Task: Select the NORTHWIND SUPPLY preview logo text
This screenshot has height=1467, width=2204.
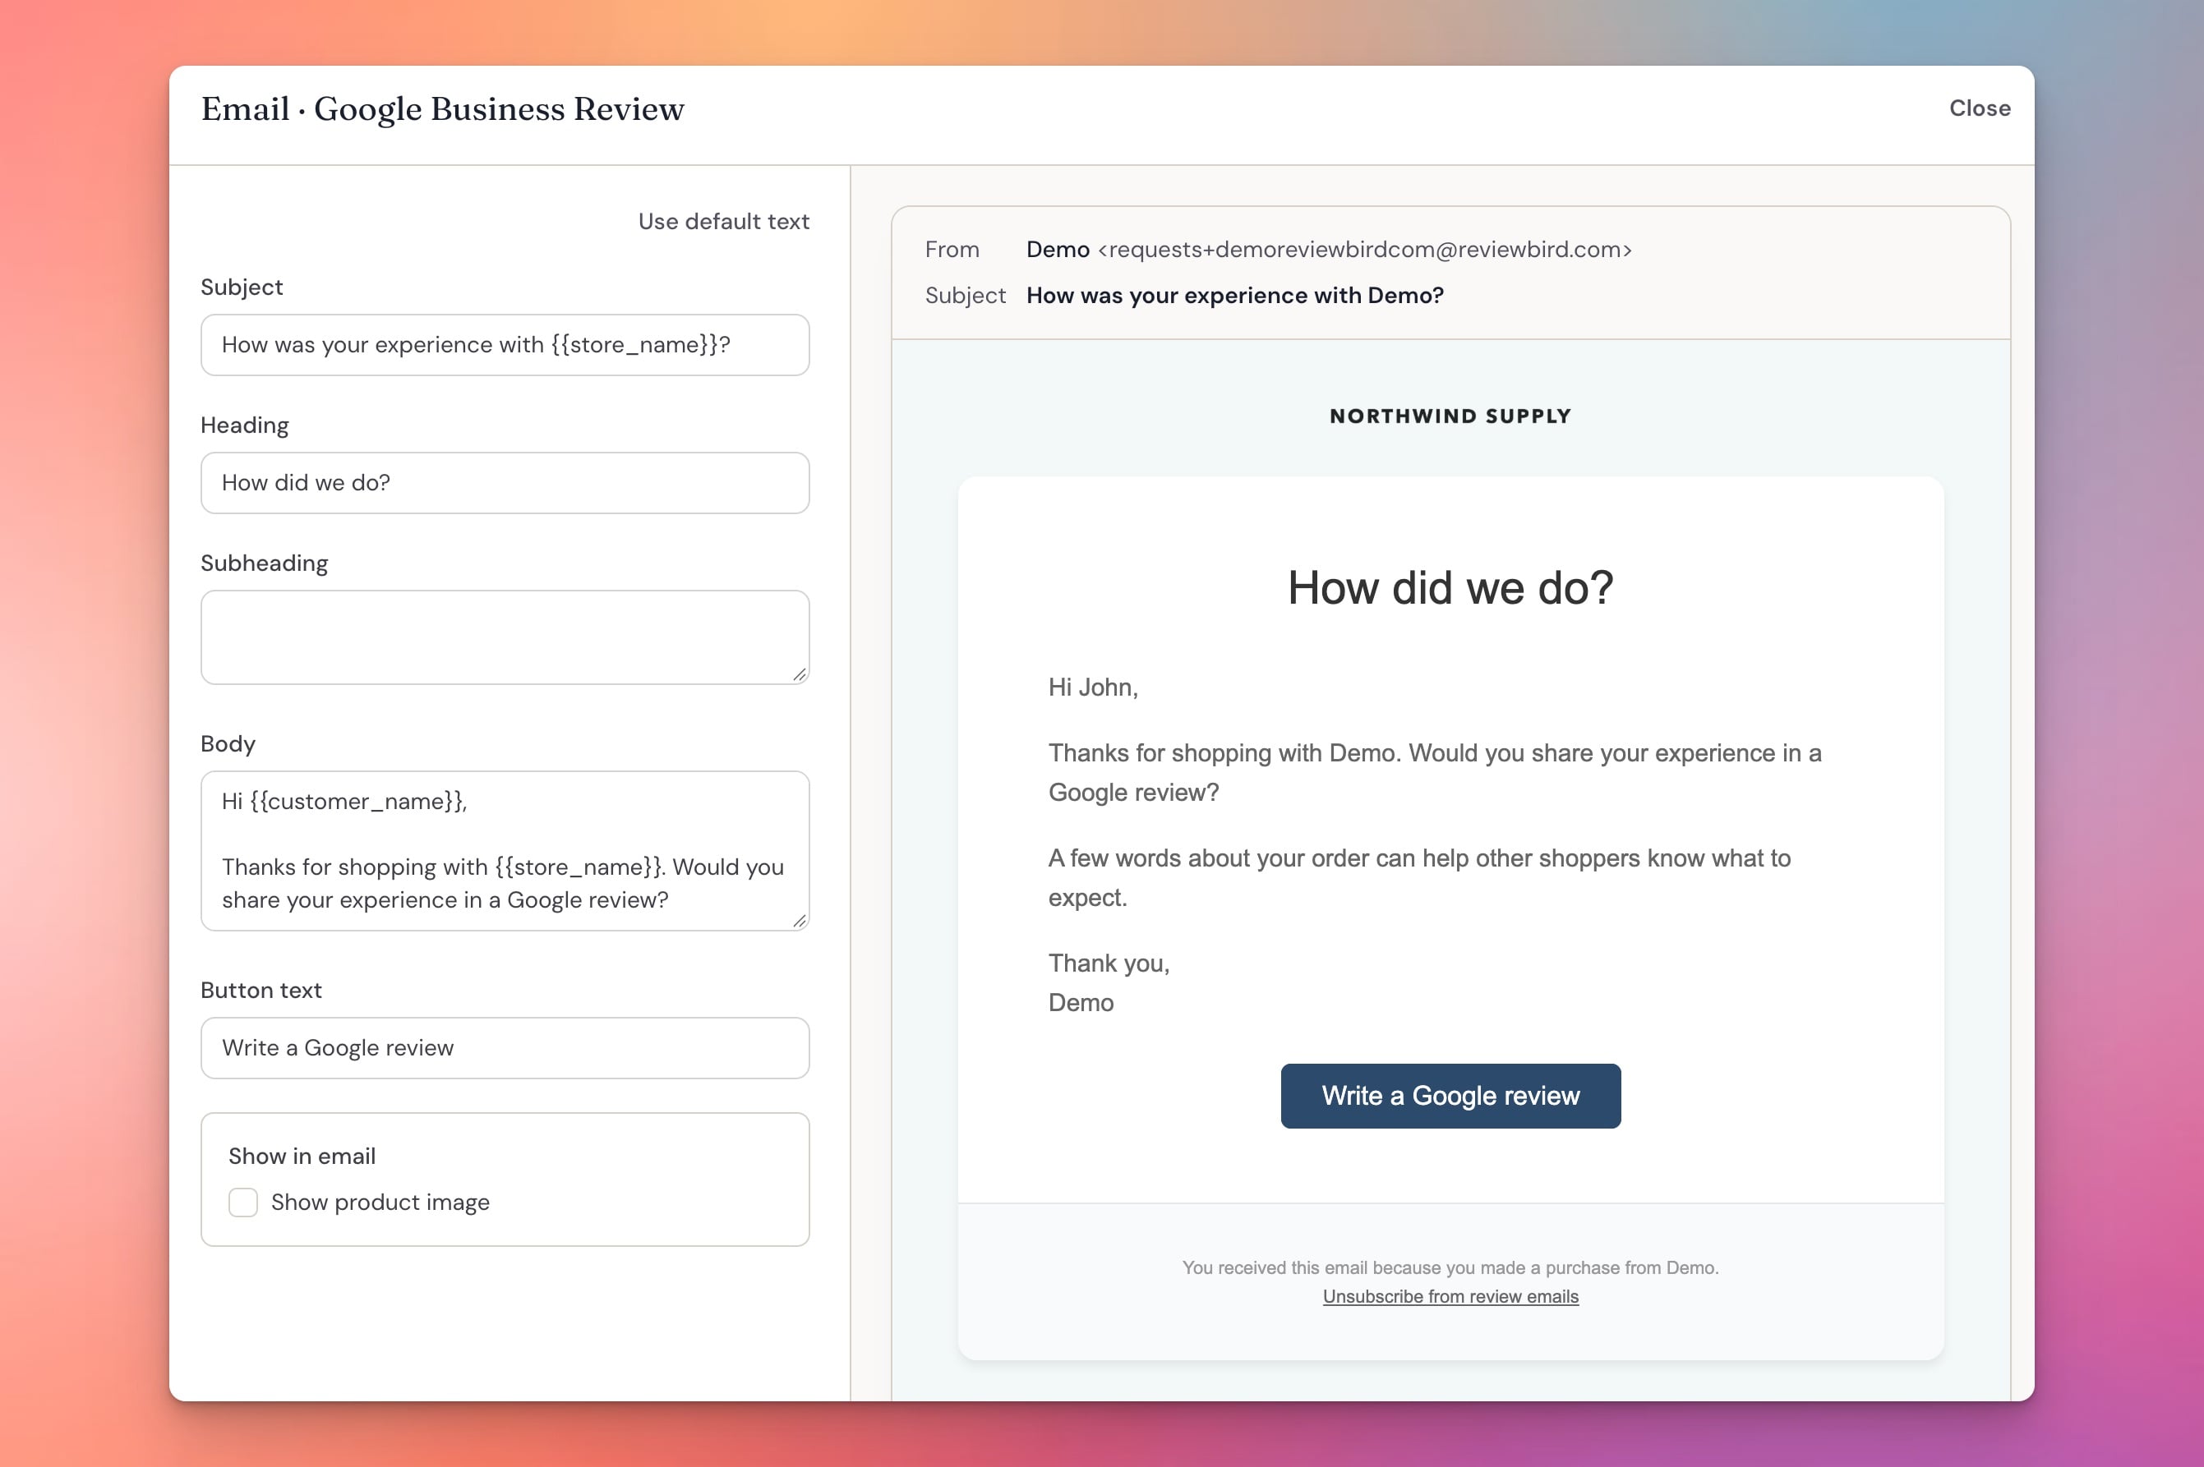Action: coord(1450,416)
